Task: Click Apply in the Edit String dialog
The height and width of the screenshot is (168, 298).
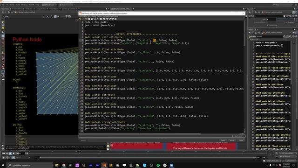Action: point(223,140)
